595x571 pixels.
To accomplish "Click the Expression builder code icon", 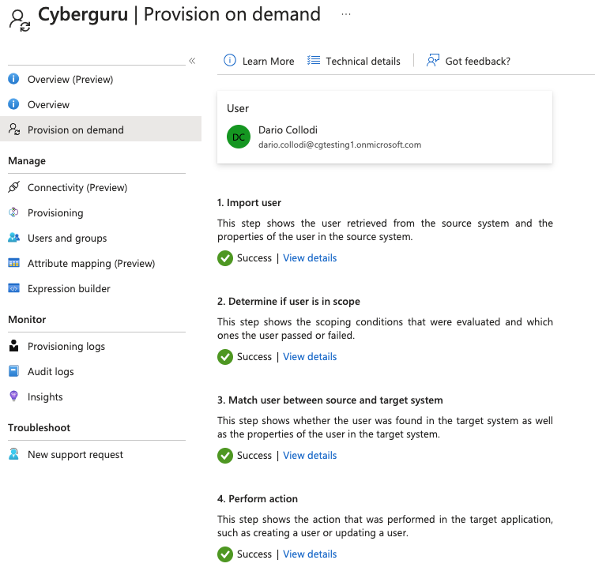I will tap(13, 288).
